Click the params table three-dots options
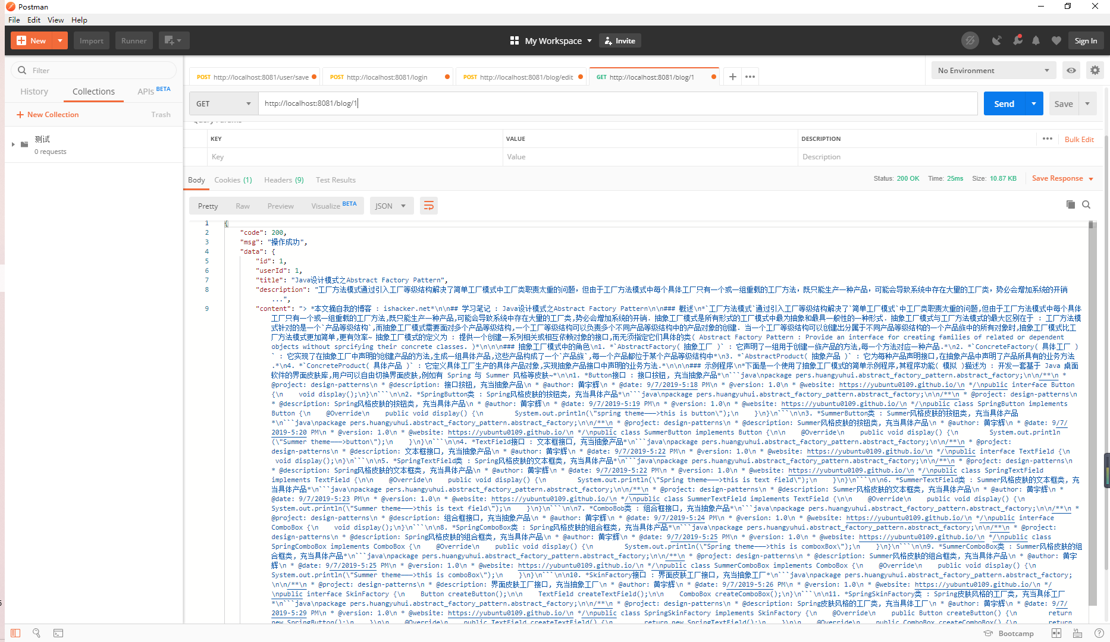The width and height of the screenshot is (1110, 642). (x=1048, y=139)
